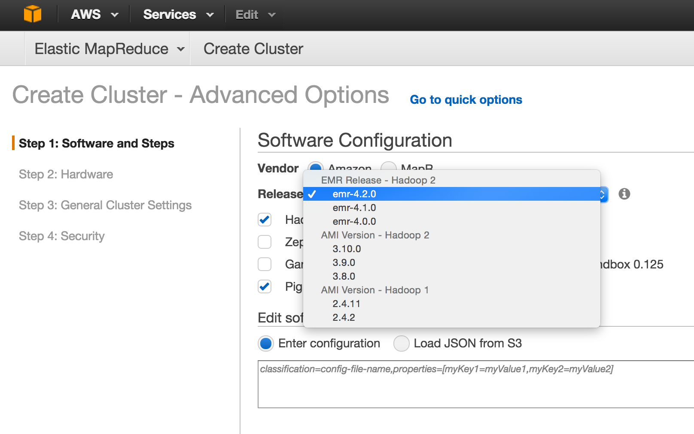This screenshot has height=434, width=694.
Task: Select AMI version 3.9.0
Action: click(344, 262)
